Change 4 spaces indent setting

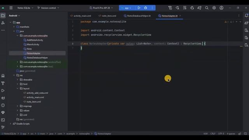click(231, 134)
